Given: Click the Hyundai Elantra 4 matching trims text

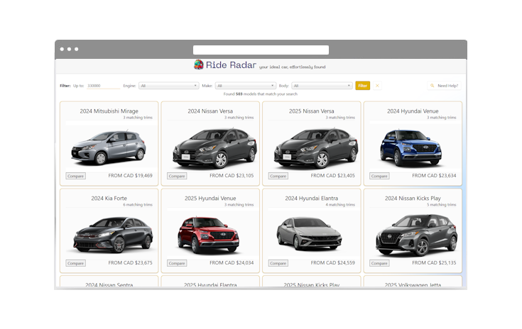Looking at the screenshot, I should click(x=340, y=205).
